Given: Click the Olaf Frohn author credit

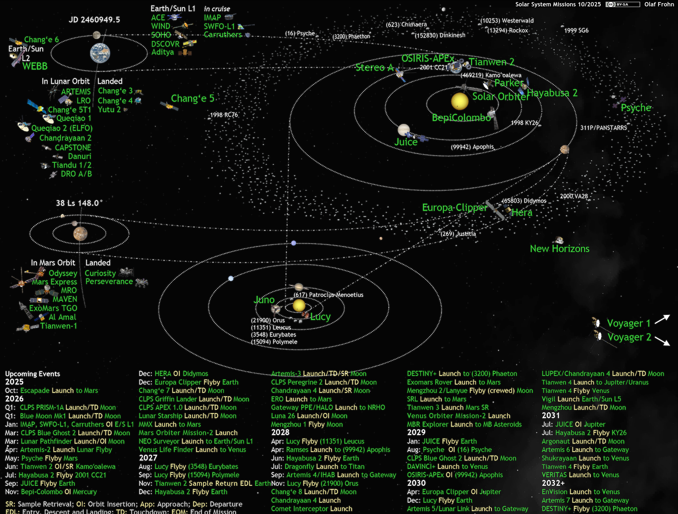Looking at the screenshot, I should coord(659,5).
